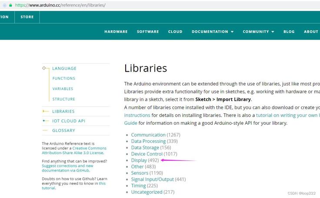
Task: Expand the DOCUMENTATION dropdown arrow
Action: [232, 32]
